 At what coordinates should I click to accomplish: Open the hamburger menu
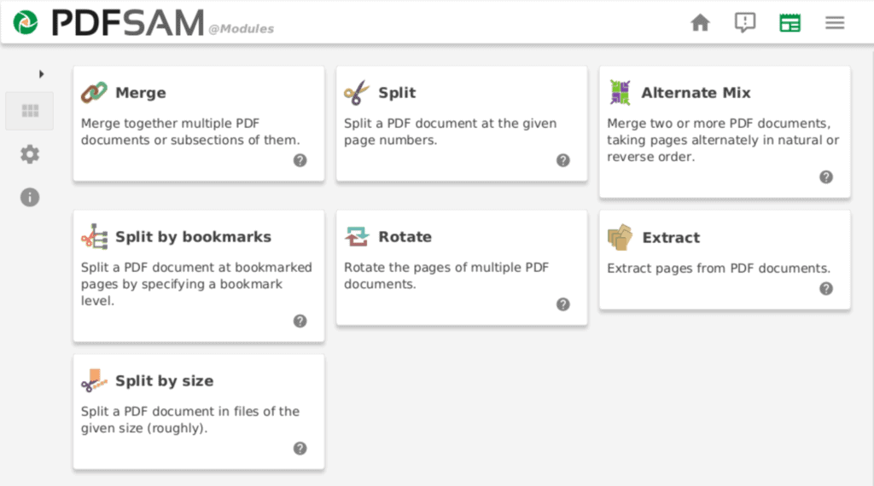click(835, 23)
